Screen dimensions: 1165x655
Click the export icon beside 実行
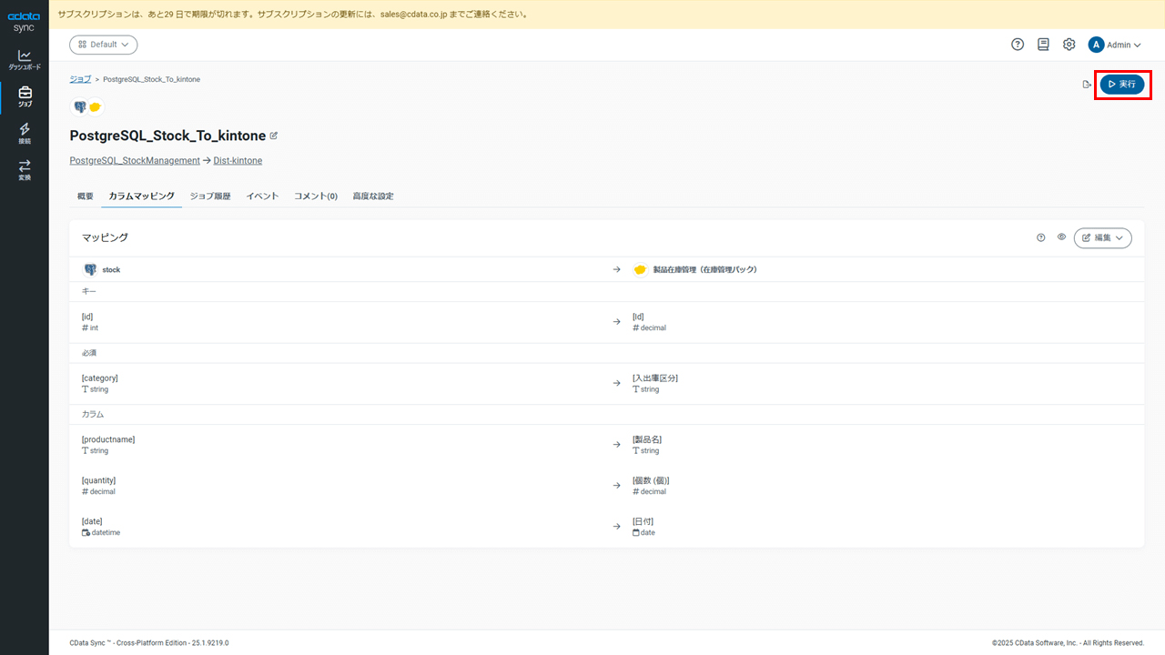1087,85
